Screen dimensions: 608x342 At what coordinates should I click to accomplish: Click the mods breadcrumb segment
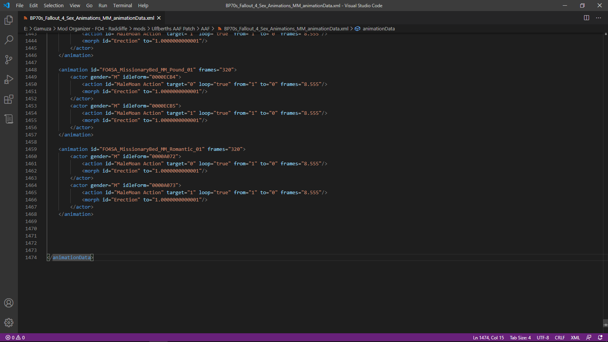coord(139,28)
